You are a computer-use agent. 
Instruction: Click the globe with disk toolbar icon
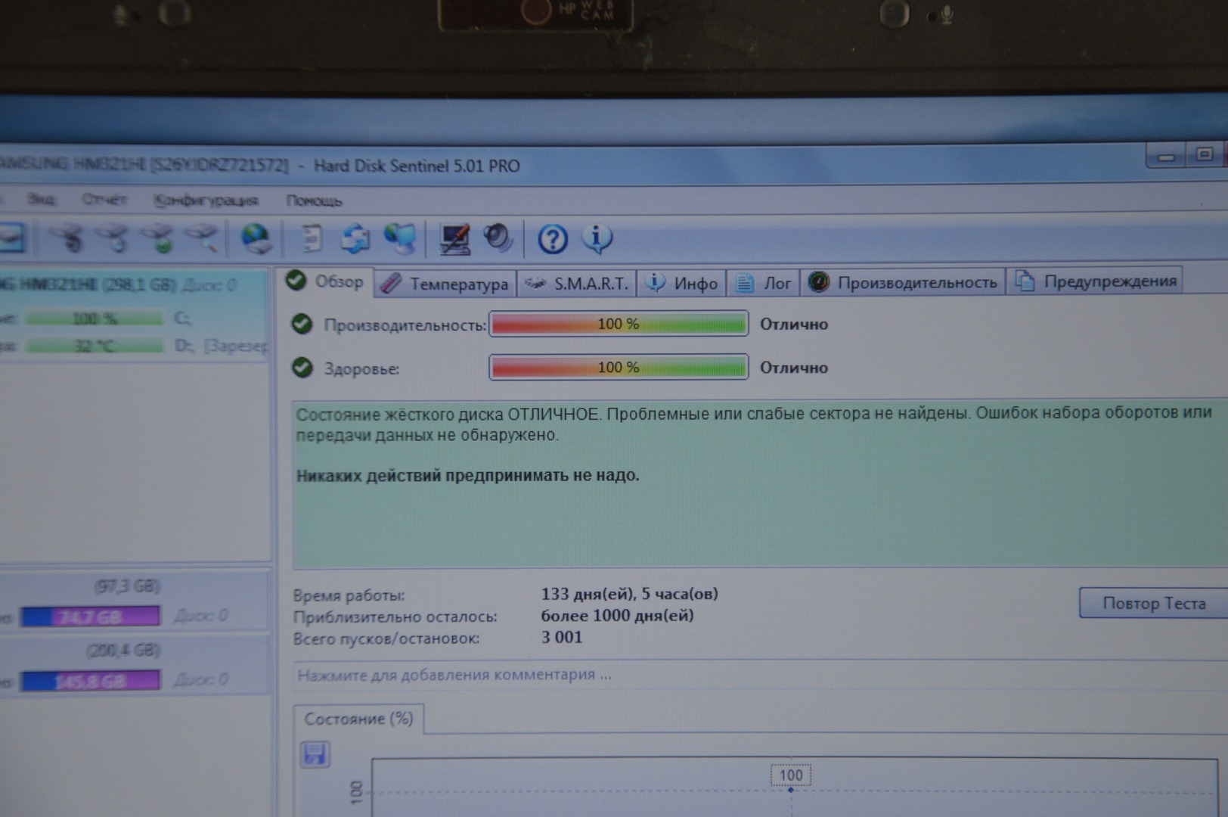pyautogui.click(x=256, y=239)
